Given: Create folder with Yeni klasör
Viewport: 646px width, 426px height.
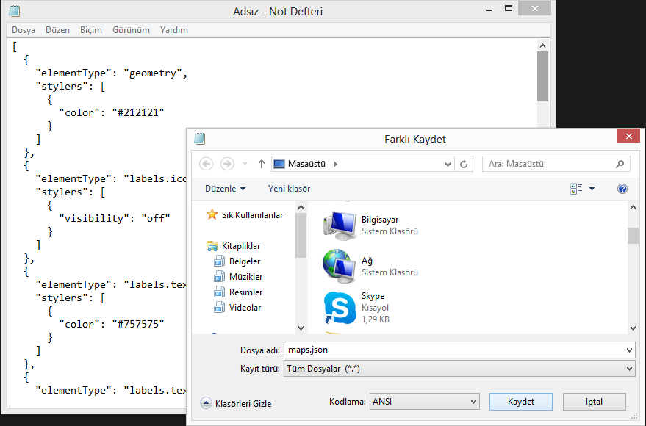Looking at the screenshot, I should pos(290,189).
